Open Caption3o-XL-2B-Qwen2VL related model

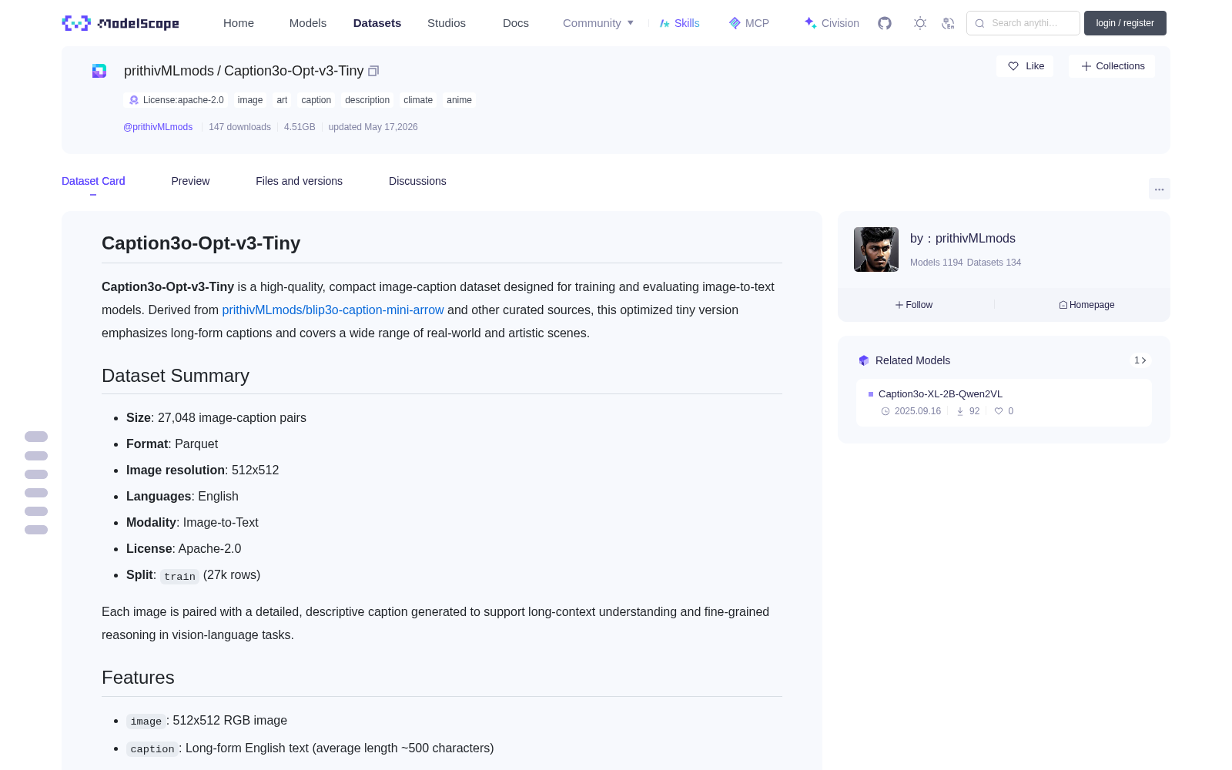pos(940,393)
